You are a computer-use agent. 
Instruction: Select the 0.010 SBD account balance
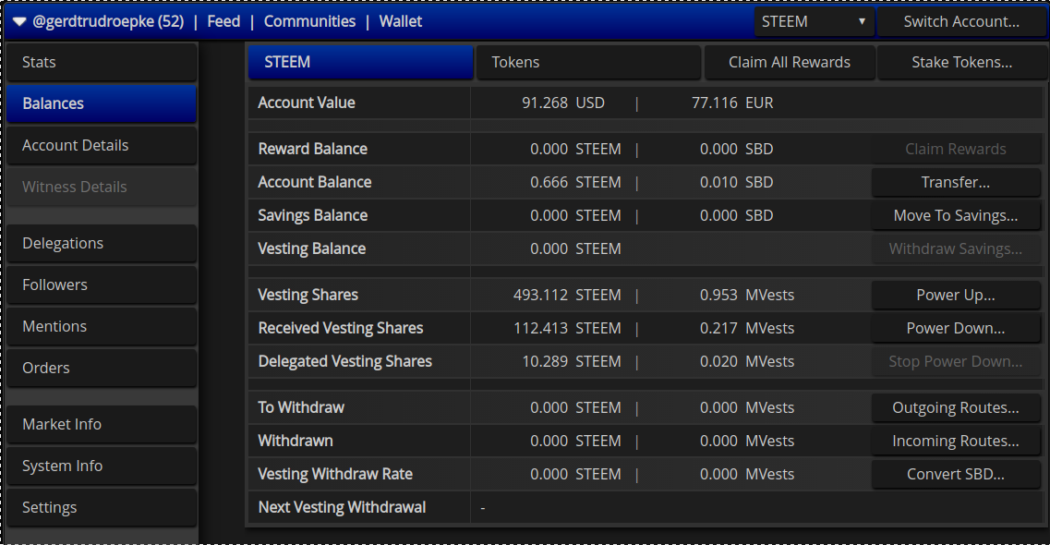[x=737, y=182]
